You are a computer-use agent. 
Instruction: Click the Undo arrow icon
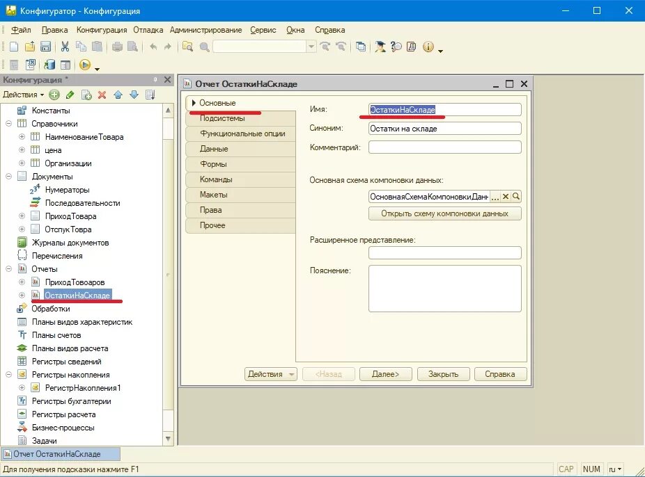153,47
